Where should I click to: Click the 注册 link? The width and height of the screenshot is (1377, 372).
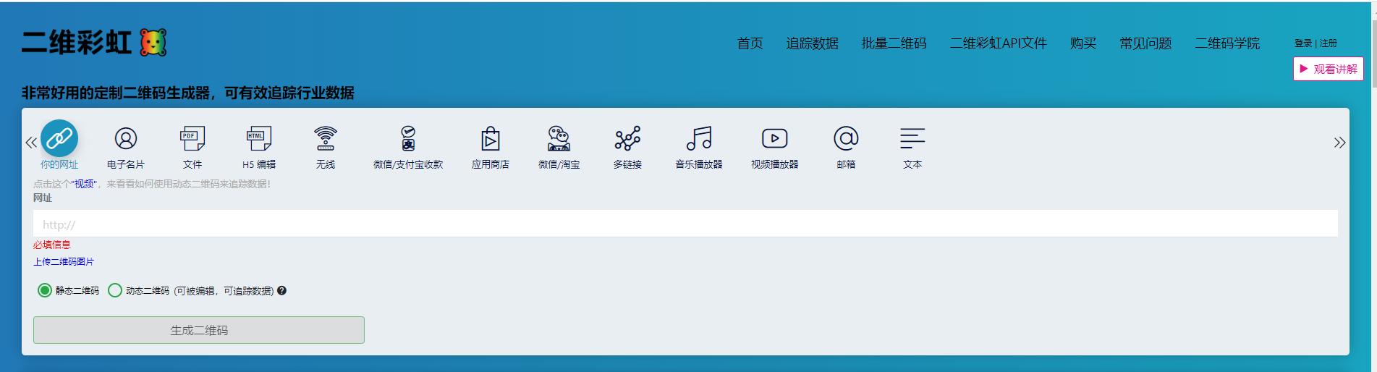(1329, 43)
